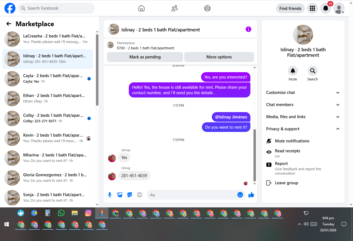Click the chat scroll down arrow
The height and width of the screenshot is (241, 353).
click(x=255, y=184)
